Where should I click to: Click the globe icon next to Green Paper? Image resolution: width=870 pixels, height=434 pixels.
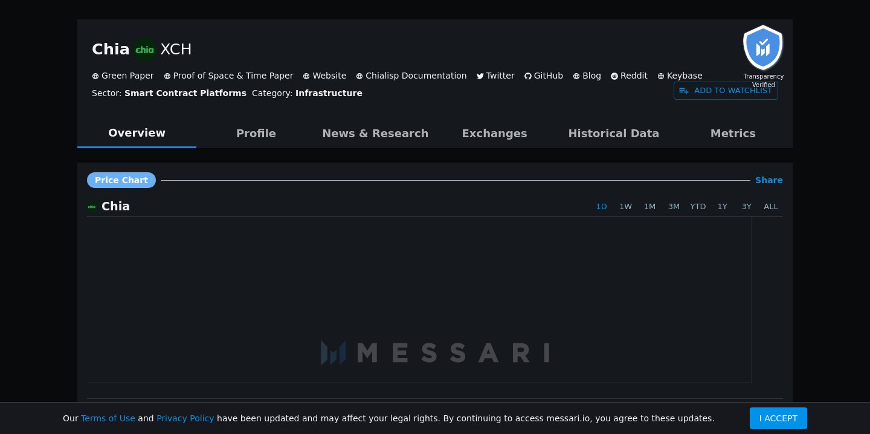(95, 76)
